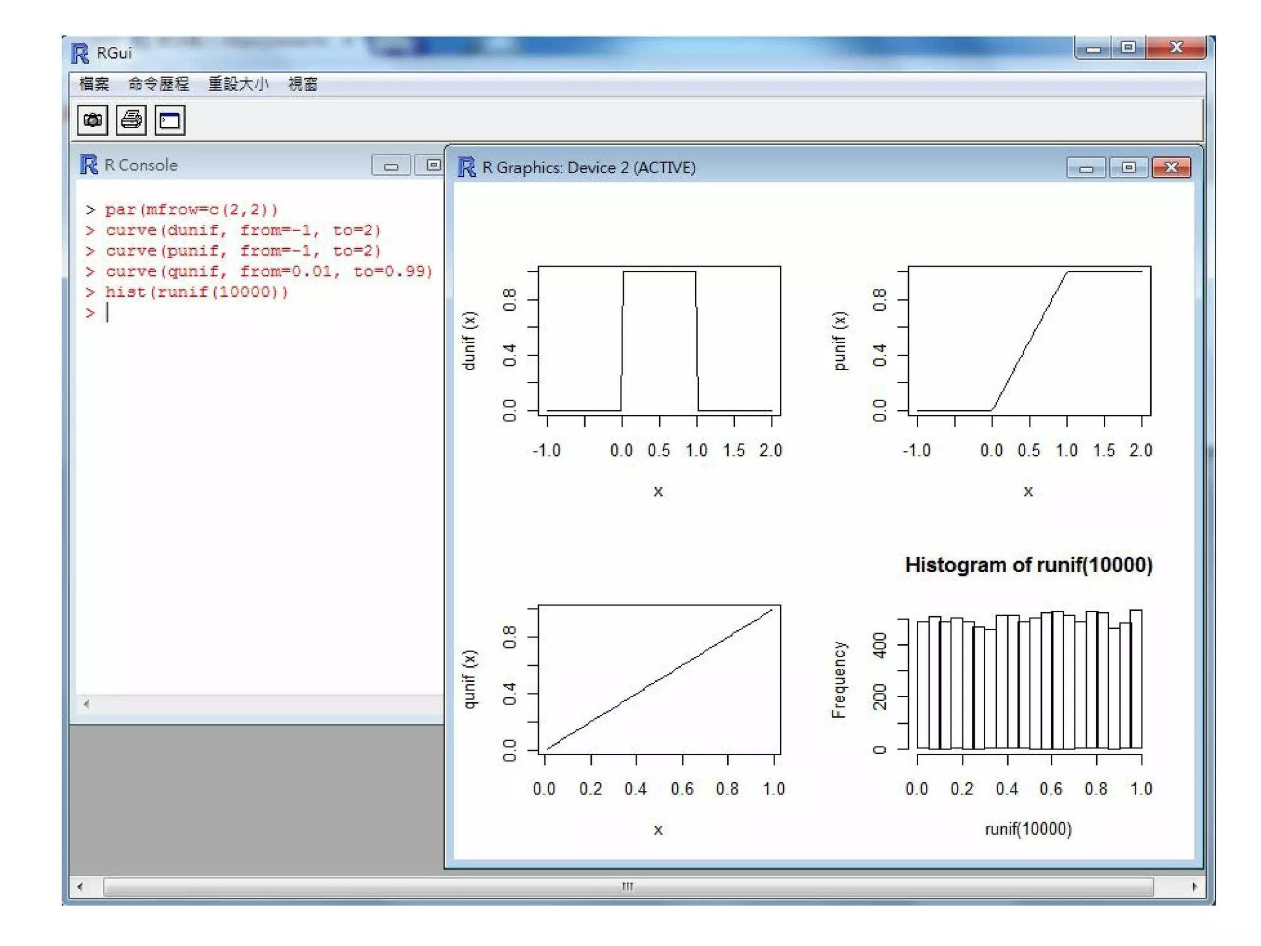Open the 命令歷程 menu
This screenshot has width=1261, height=946.
coord(158,84)
